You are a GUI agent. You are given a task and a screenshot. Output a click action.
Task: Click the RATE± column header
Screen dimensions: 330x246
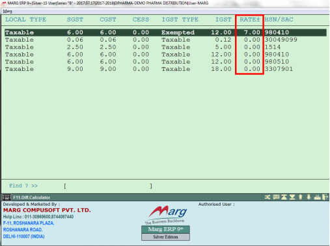[250, 20]
